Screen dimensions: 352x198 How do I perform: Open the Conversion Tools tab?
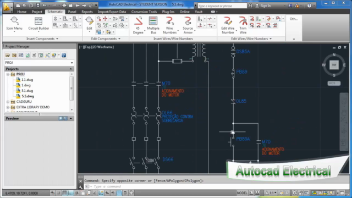click(144, 12)
